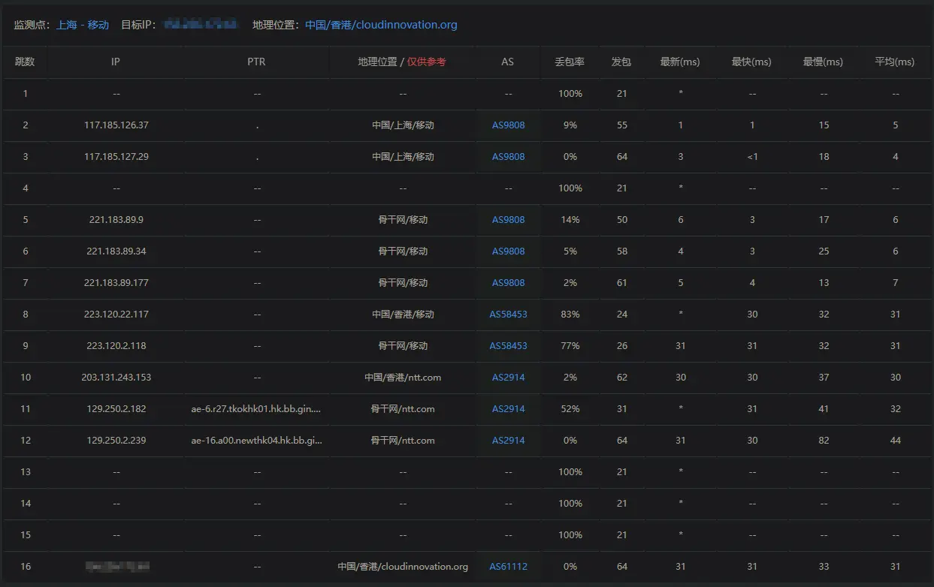The width and height of the screenshot is (934, 587).
Task: Click AS2914 link for 129.250.2.239
Action: pos(508,441)
